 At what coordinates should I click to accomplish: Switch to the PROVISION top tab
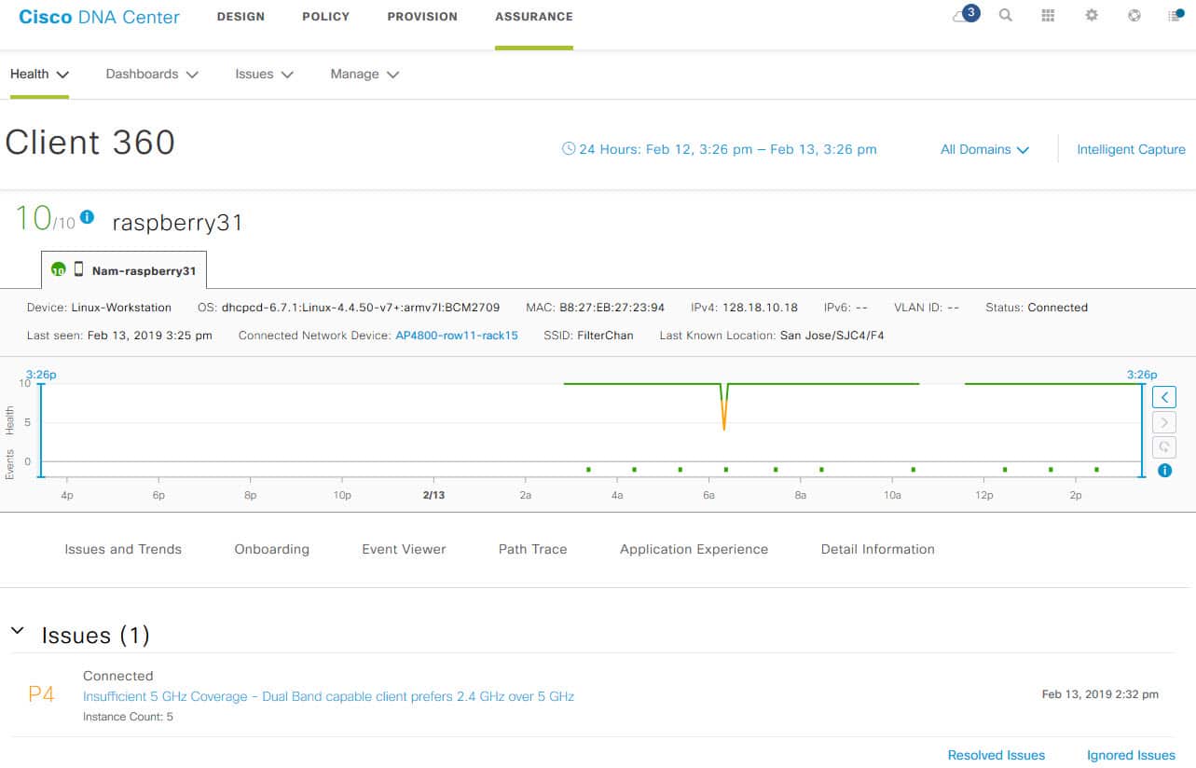[422, 17]
